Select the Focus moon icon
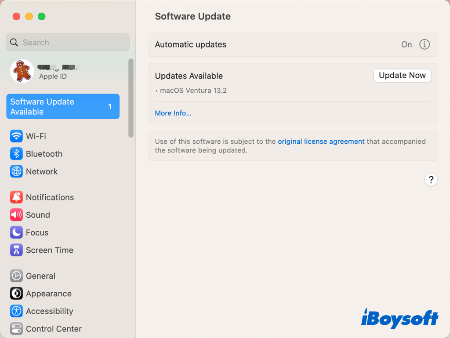The image size is (450, 338). [16, 233]
